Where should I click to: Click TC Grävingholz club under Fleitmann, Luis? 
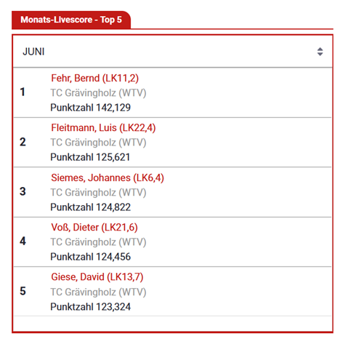pos(98,143)
